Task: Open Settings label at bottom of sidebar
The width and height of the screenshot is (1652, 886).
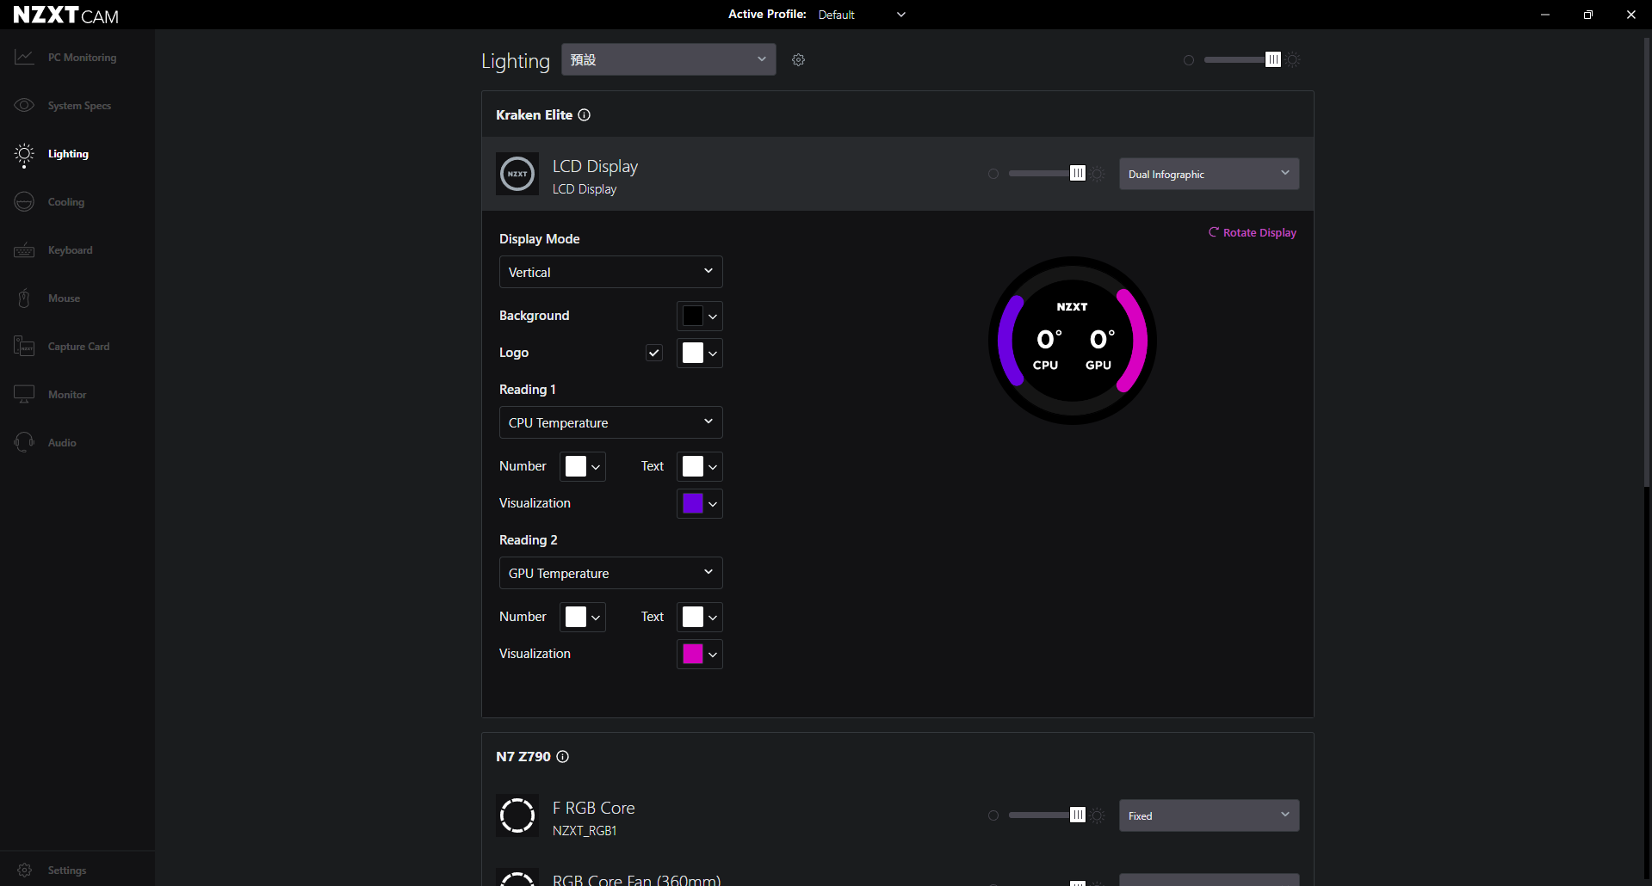Action: click(67, 871)
